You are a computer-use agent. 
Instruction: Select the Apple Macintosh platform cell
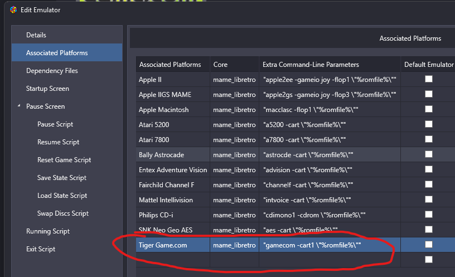point(173,110)
